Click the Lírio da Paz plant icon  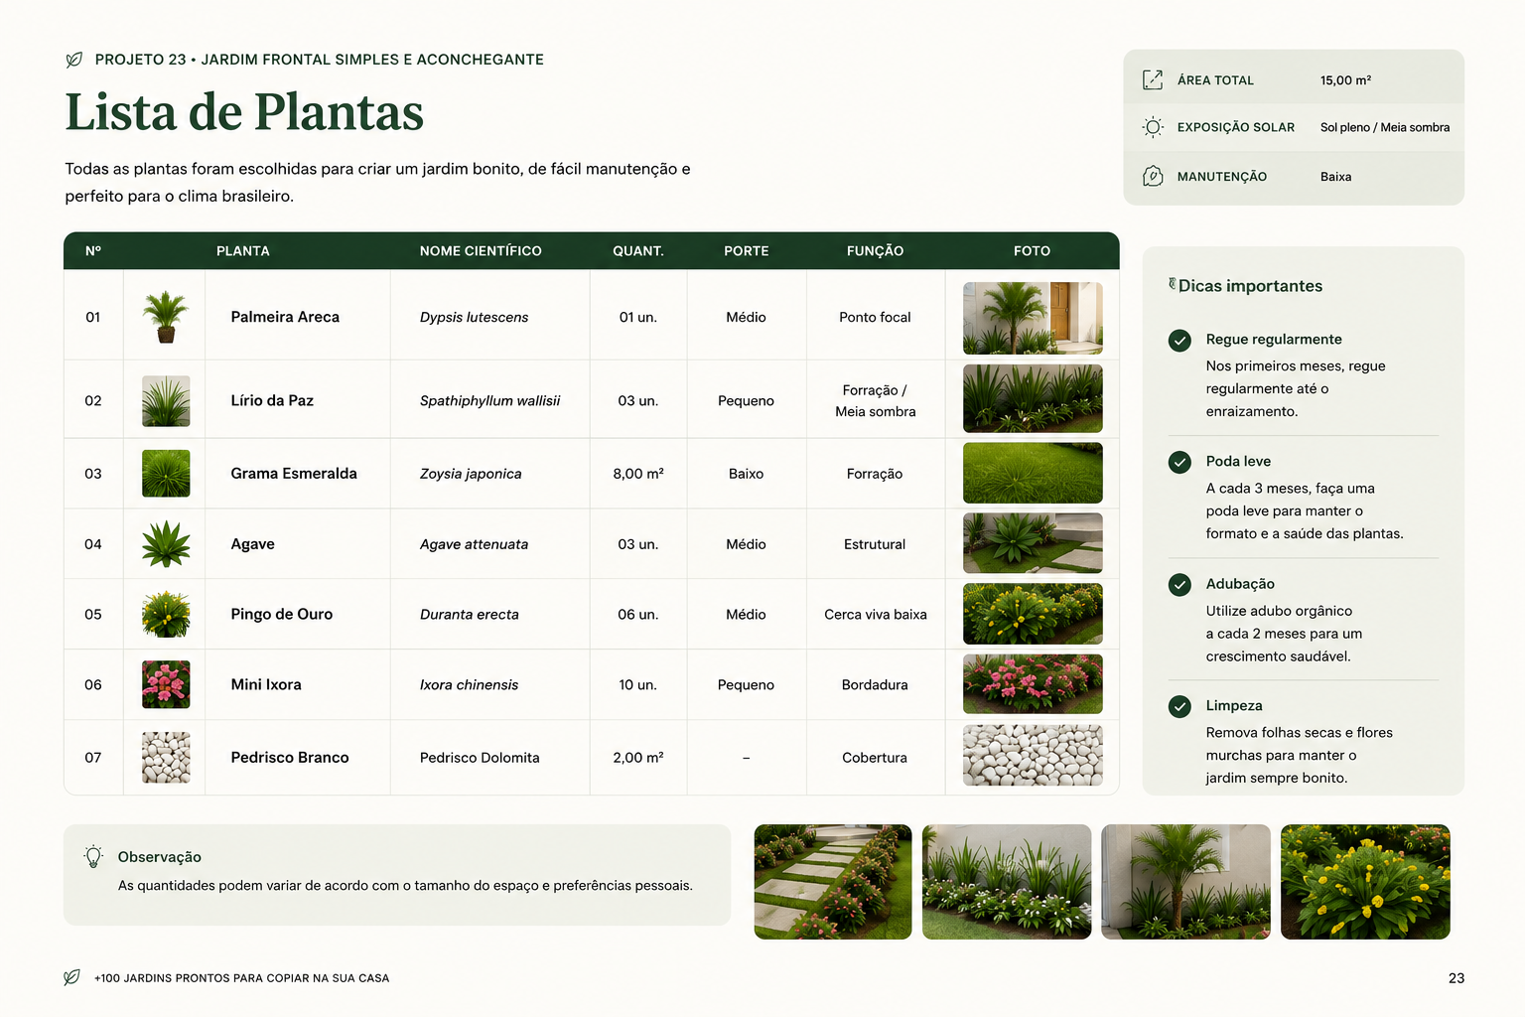[x=166, y=401]
